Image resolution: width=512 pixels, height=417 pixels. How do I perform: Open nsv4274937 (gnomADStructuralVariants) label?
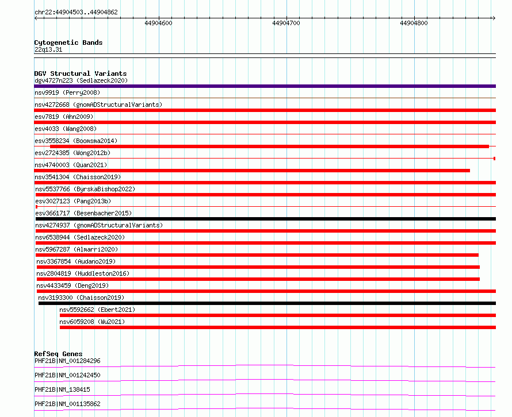pyautogui.click(x=99, y=225)
